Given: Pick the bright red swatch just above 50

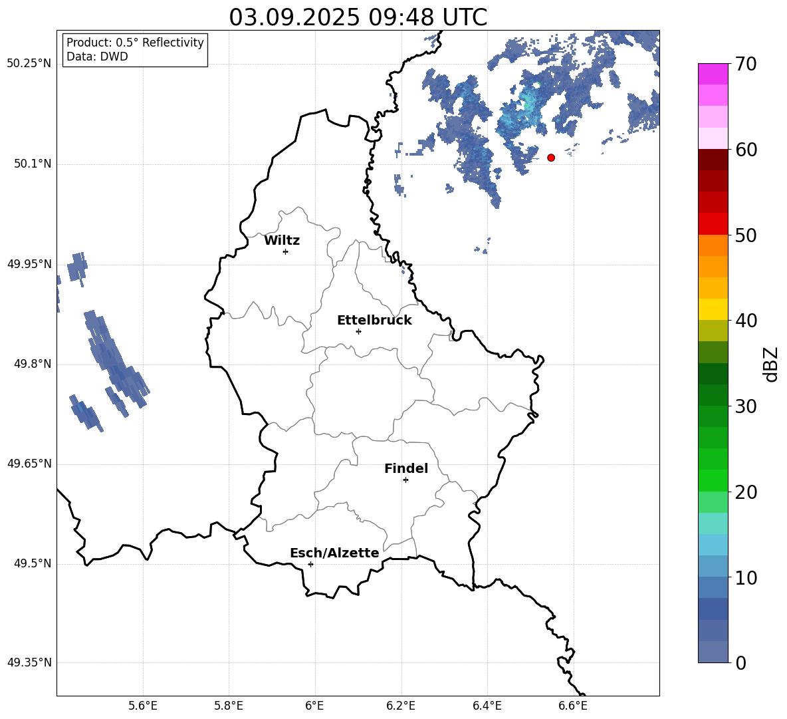Looking at the screenshot, I should (713, 224).
